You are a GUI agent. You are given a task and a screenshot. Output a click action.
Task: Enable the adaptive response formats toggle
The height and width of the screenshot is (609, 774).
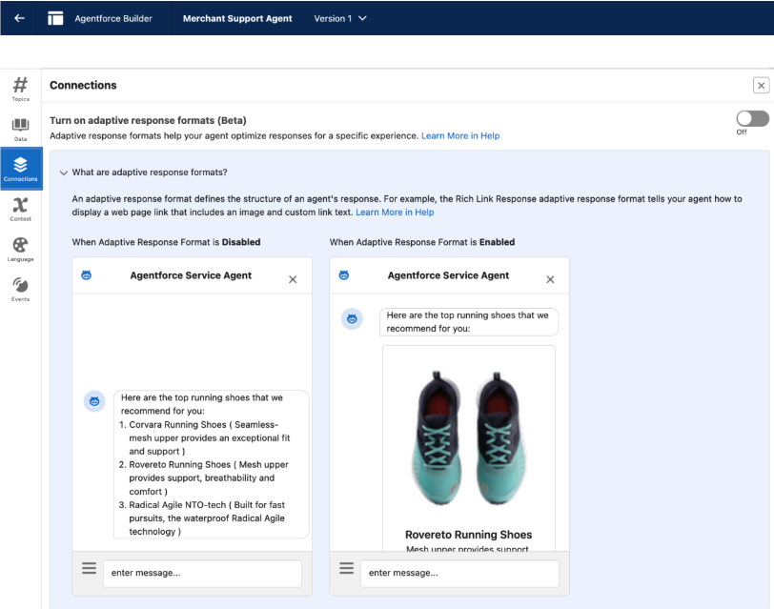click(x=752, y=119)
